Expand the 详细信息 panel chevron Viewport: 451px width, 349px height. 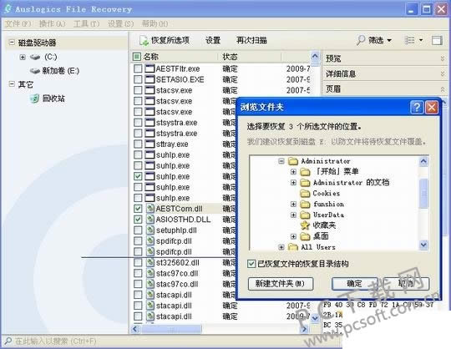[443, 74]
